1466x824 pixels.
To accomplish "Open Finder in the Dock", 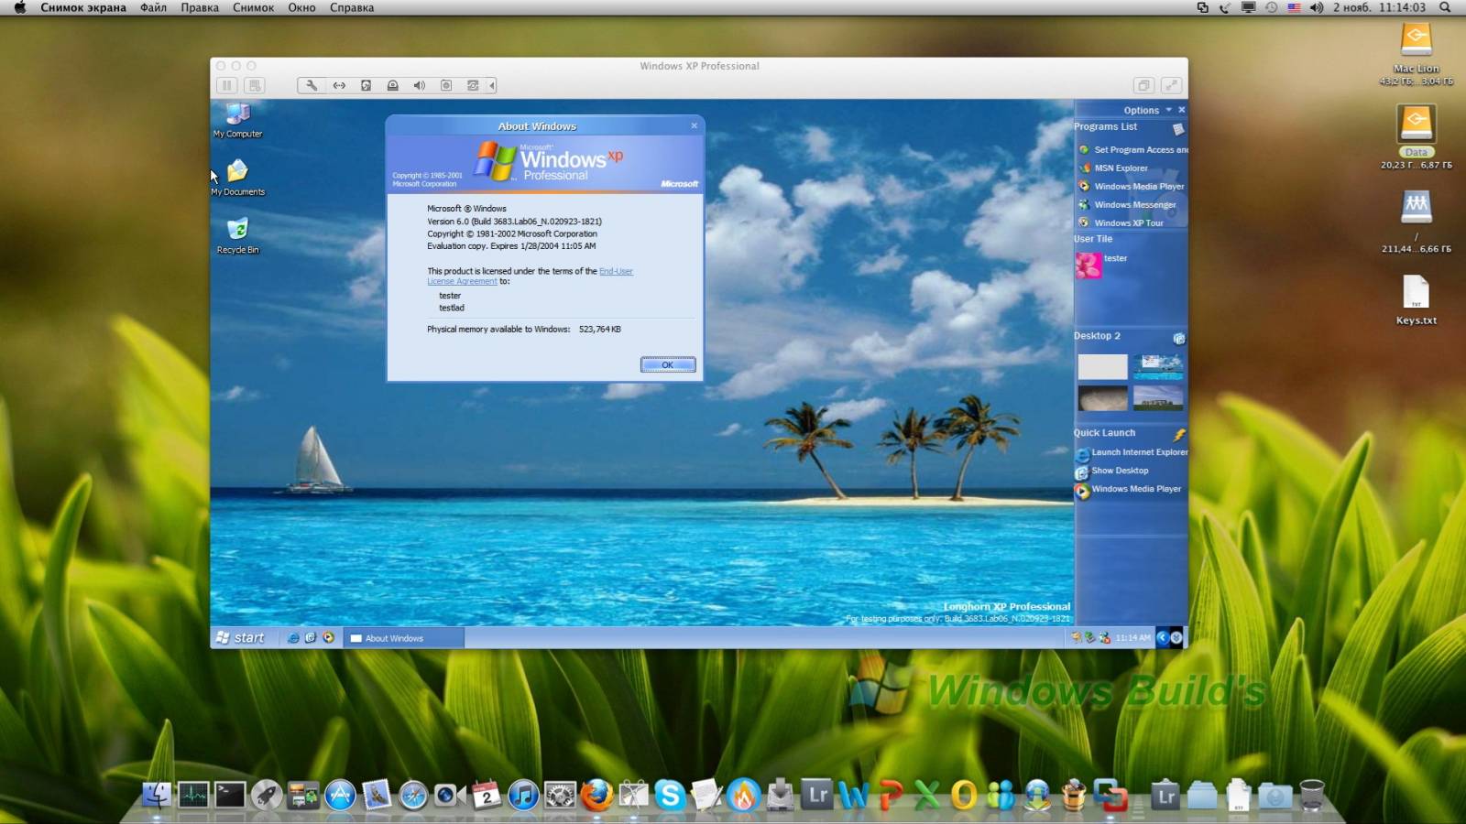I will (x=157, y=795).
